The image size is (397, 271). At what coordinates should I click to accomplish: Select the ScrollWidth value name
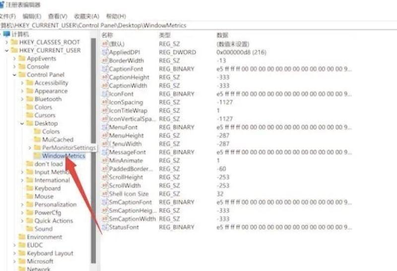(x=125, y=186)
